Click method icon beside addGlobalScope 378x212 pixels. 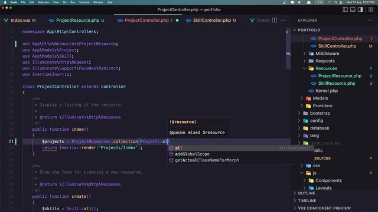click(171, 154)
